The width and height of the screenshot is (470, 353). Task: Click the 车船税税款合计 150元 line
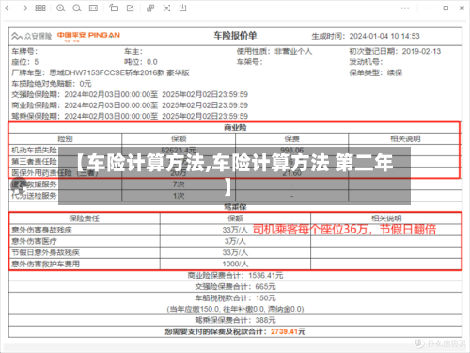pos(235,298)
